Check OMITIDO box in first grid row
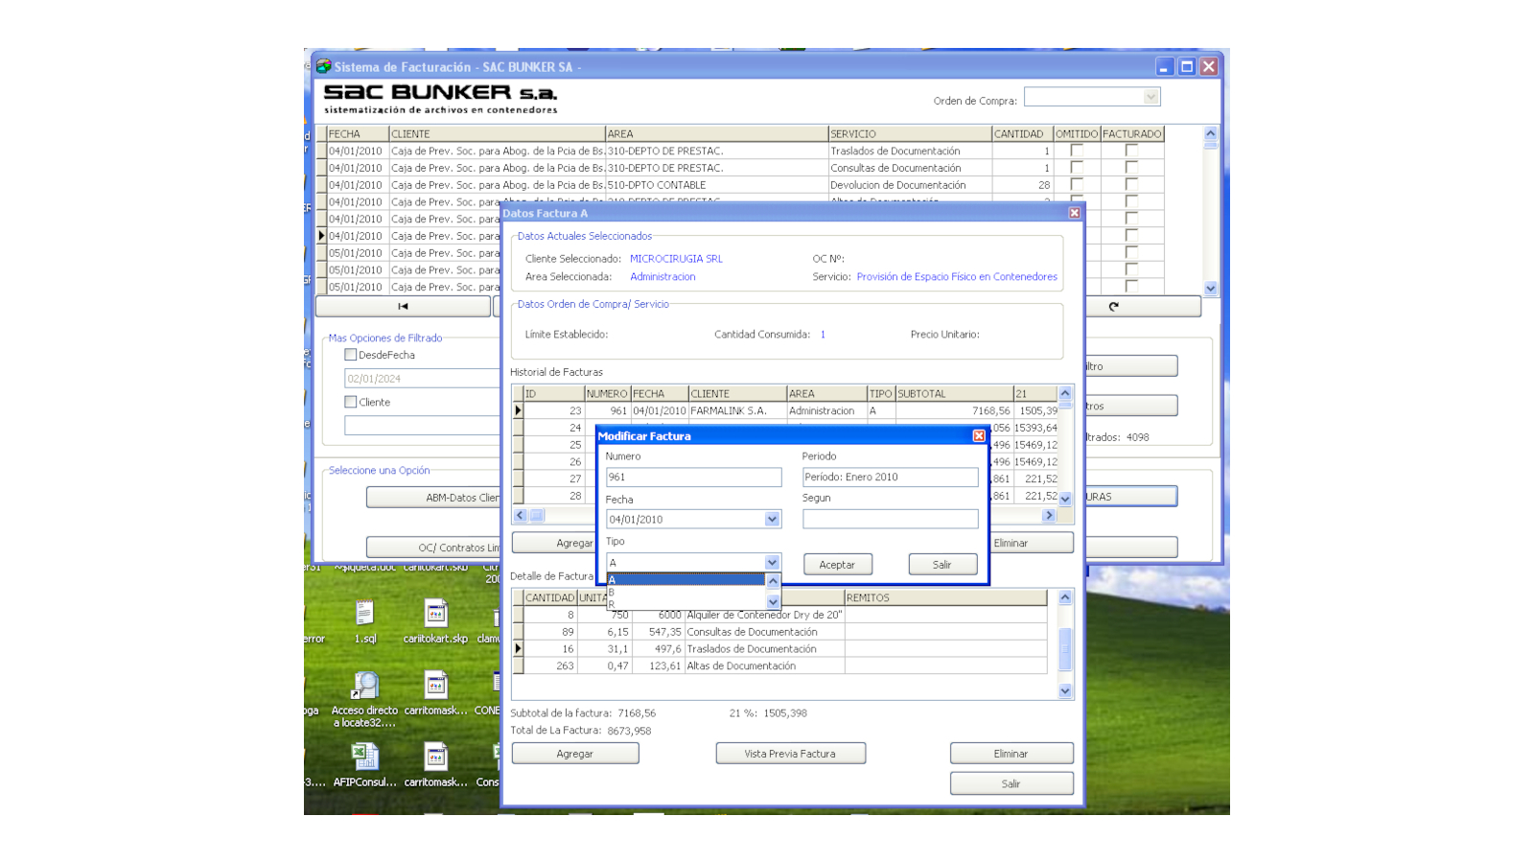Screen dimensions: 1534x863 [x=1077, y=151]
